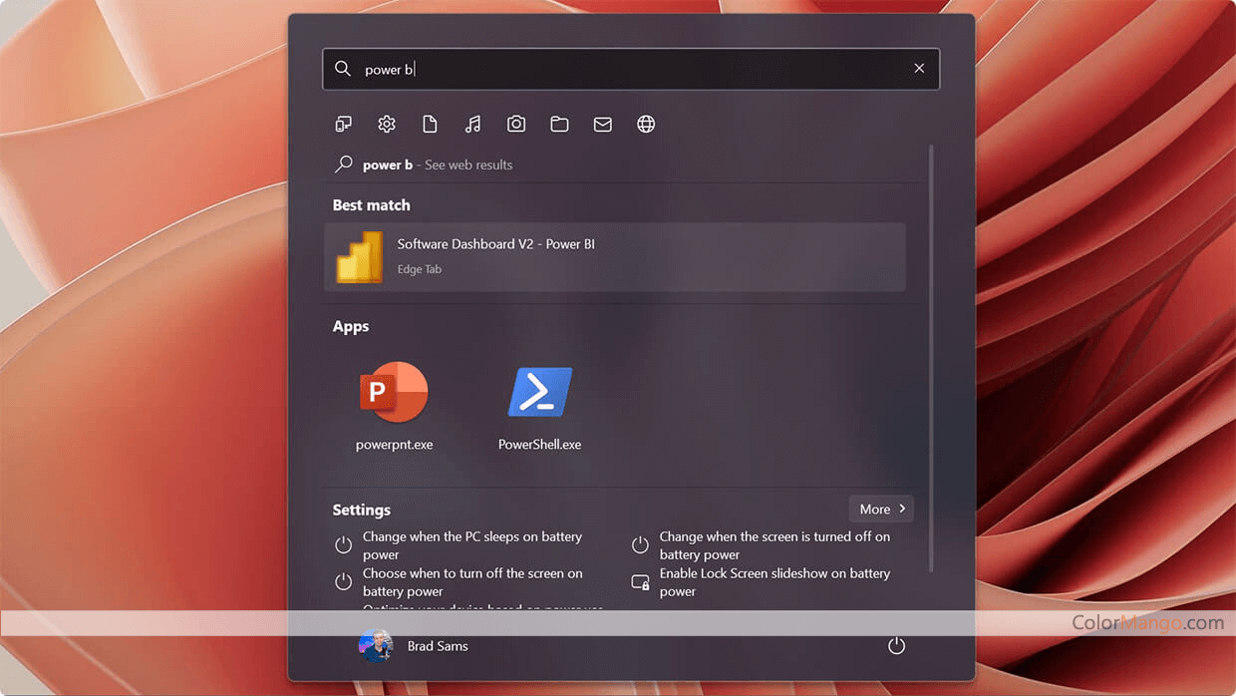This screenshot has width=1236, height=696.
Task: Open screen turned off on battery setting
Action: (773, 545)
